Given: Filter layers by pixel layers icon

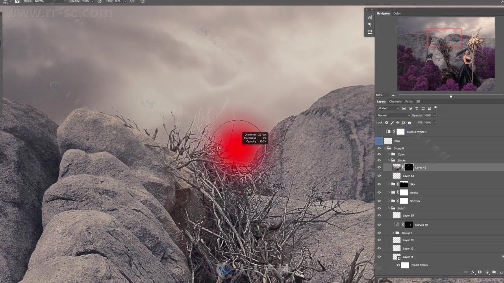Looking at the screenshot, I should [404, 108].
